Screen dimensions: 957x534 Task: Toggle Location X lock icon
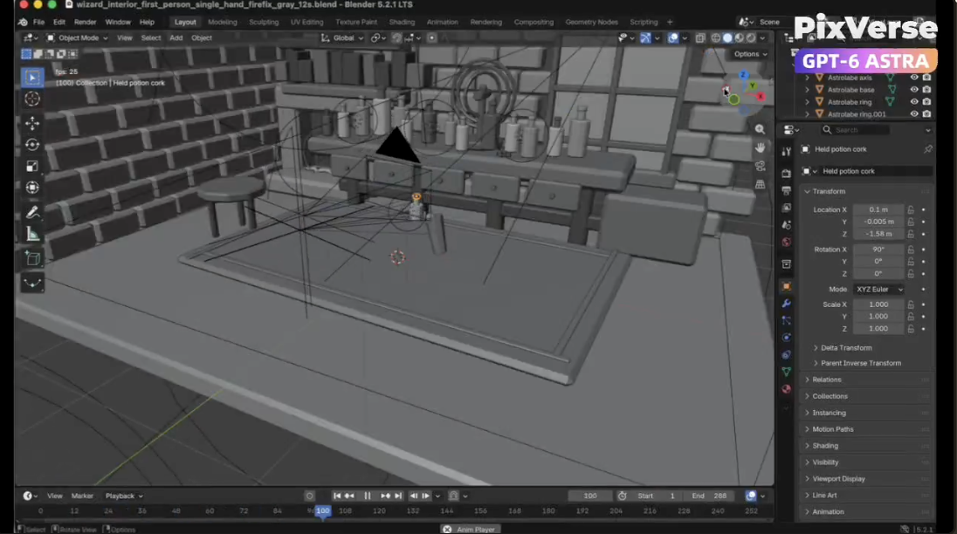(x=911, y=209)
